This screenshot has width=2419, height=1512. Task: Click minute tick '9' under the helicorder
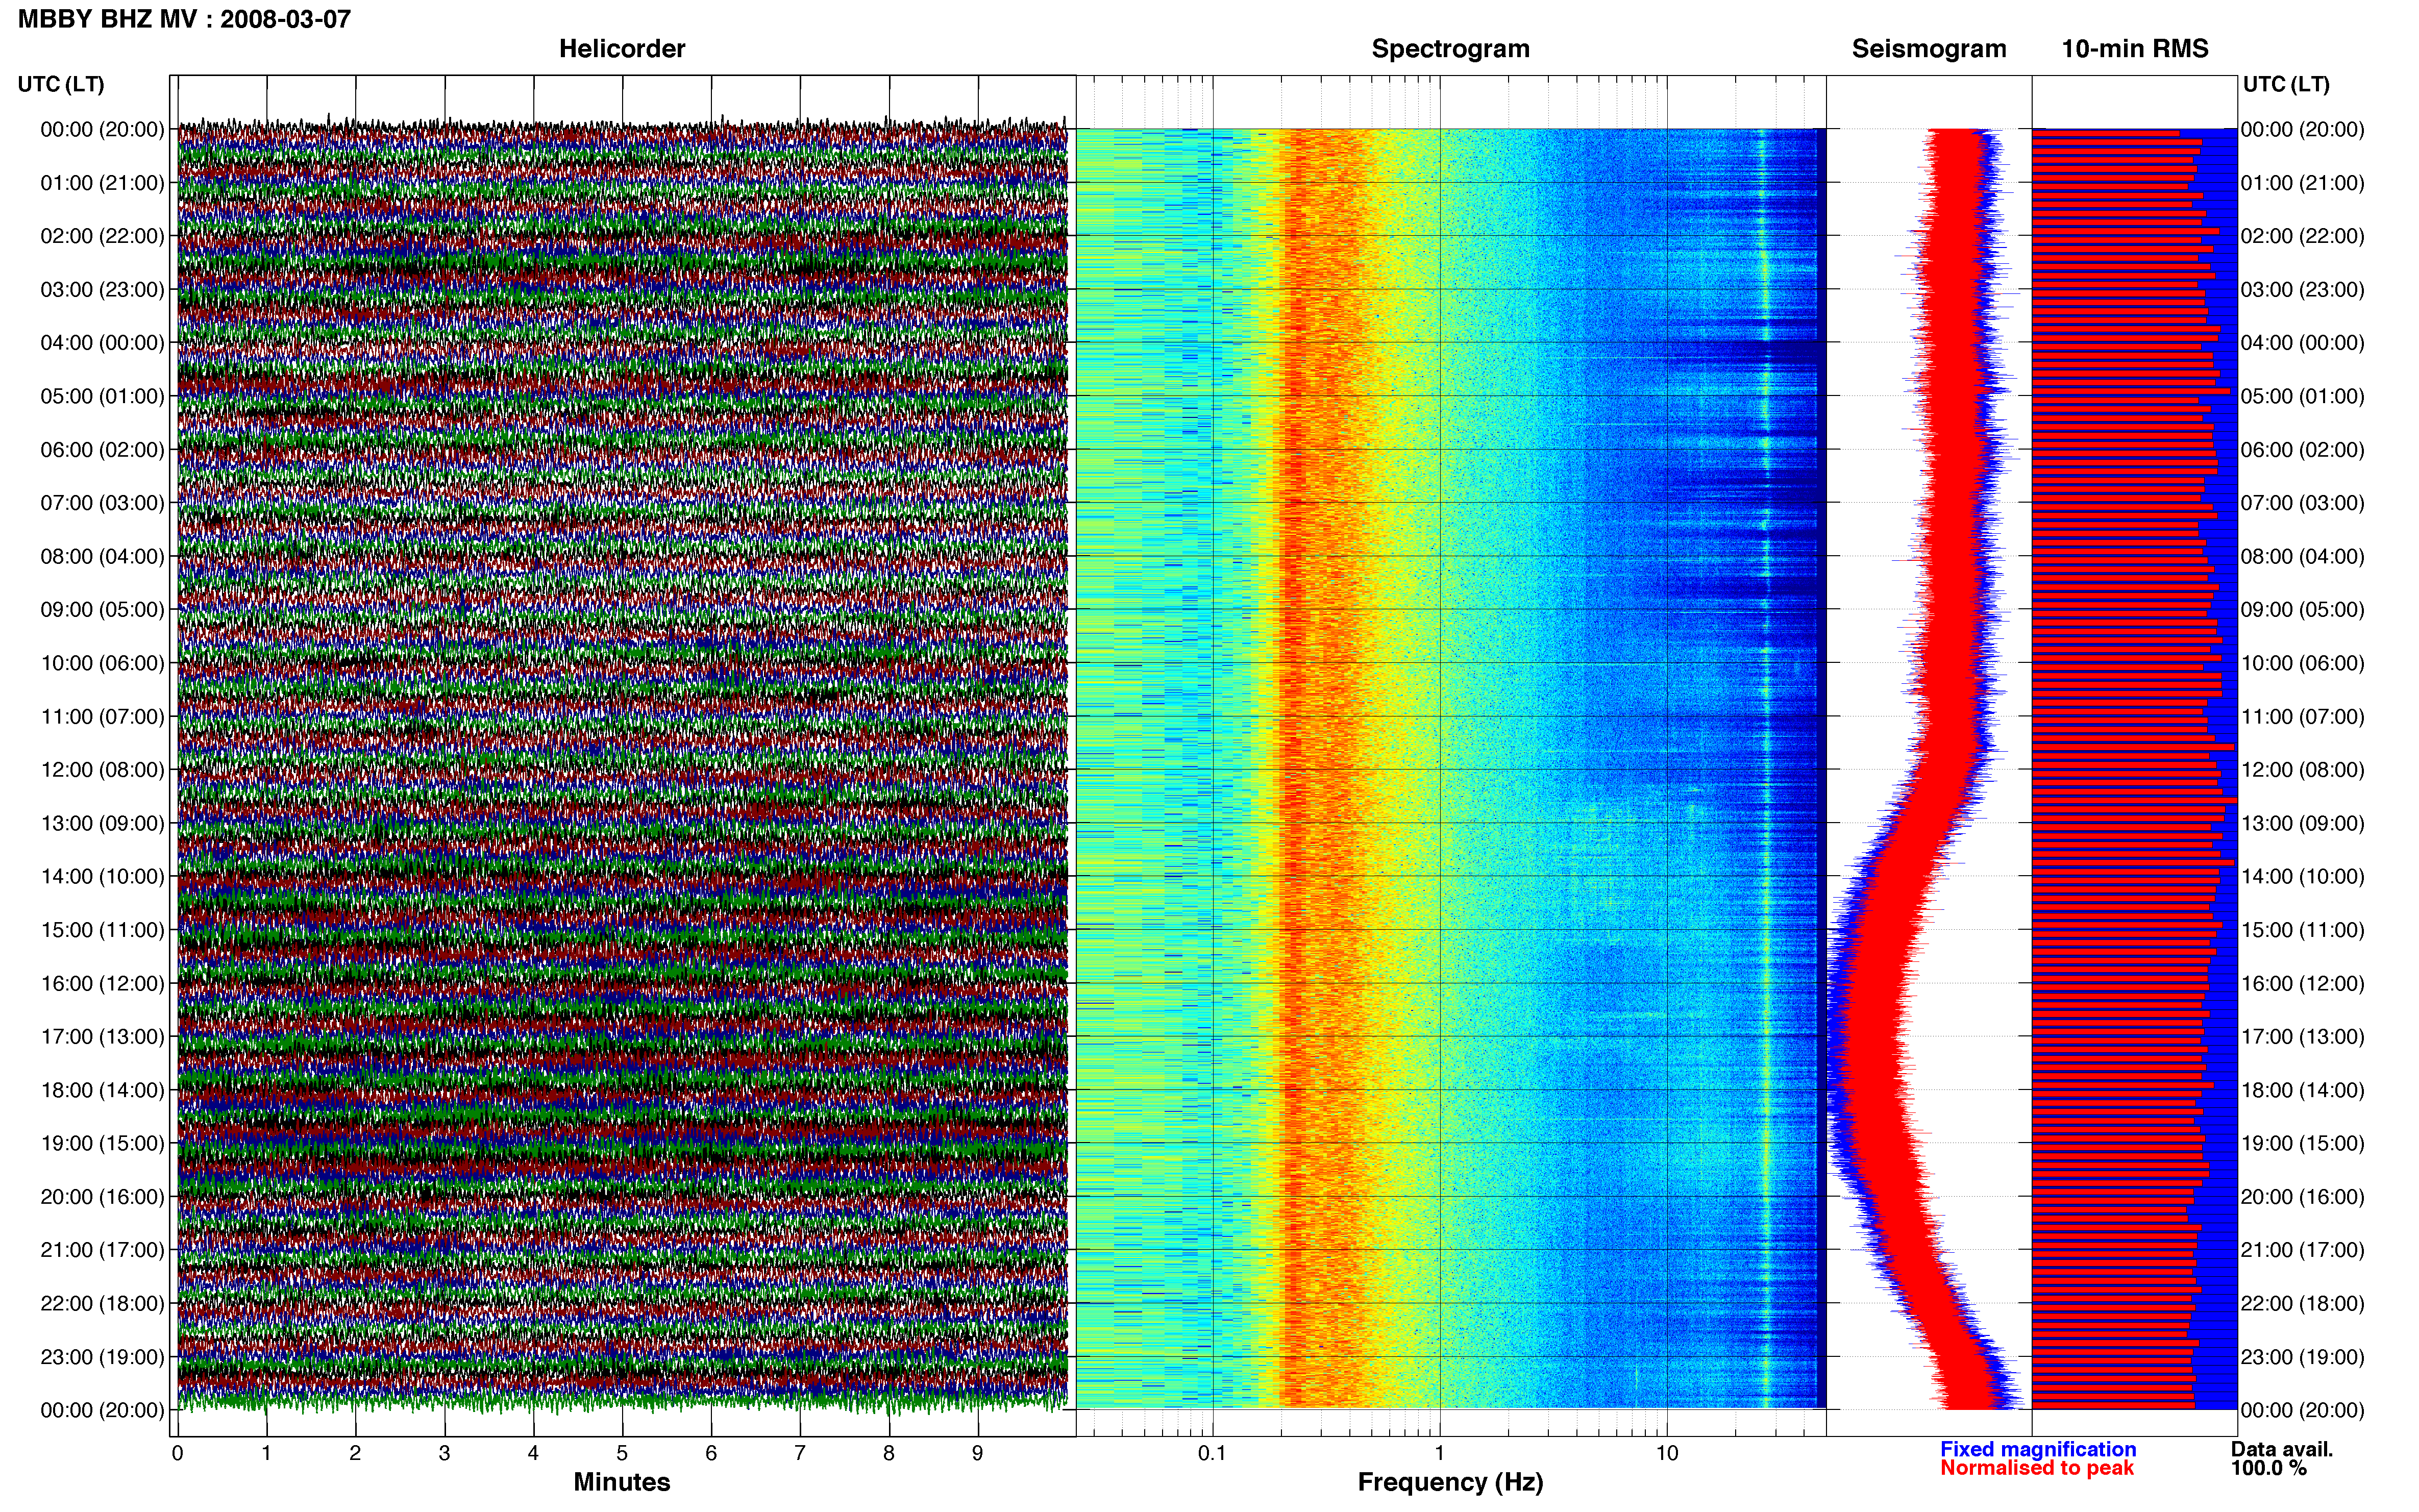978,1453
